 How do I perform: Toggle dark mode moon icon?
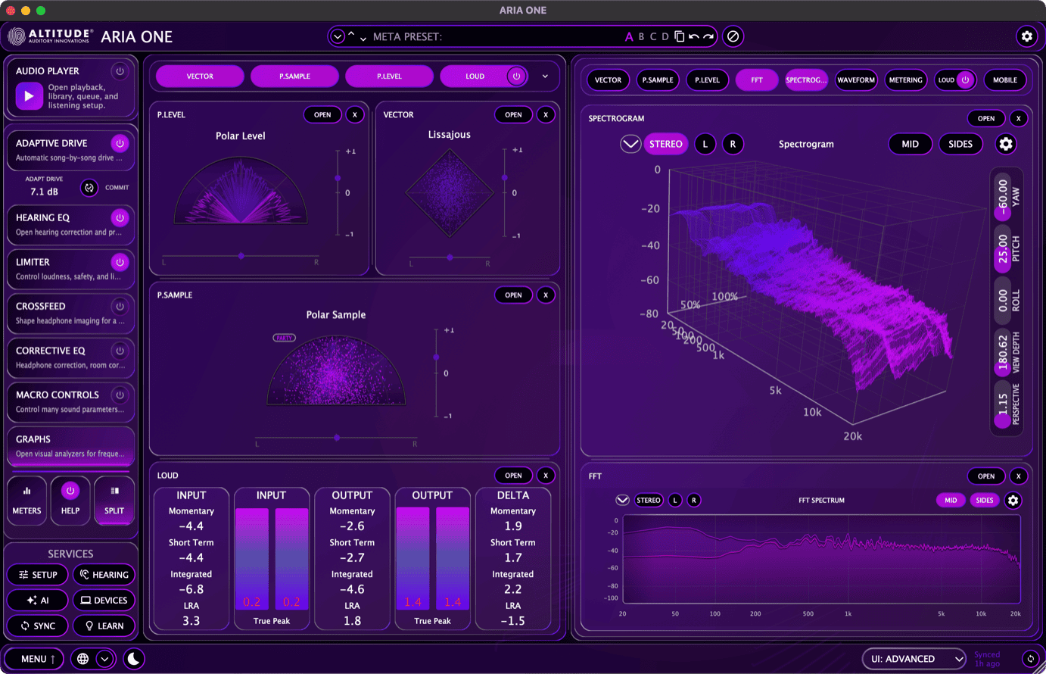coord(134,659)
